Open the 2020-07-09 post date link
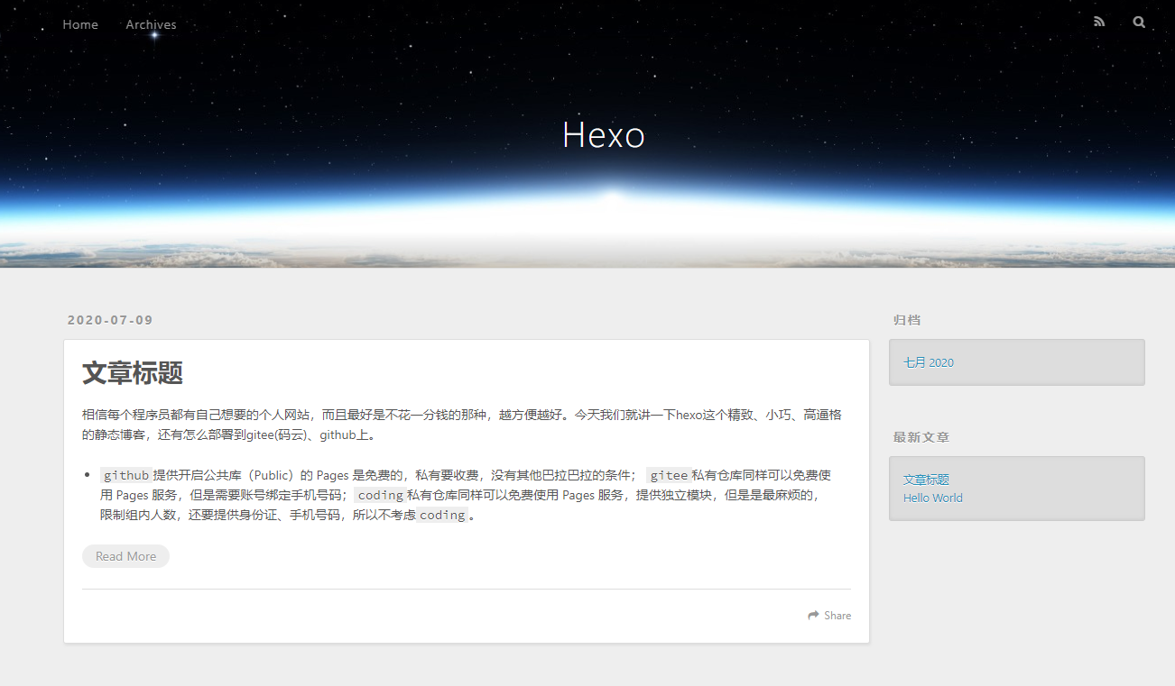 click(x=110, y=320)
